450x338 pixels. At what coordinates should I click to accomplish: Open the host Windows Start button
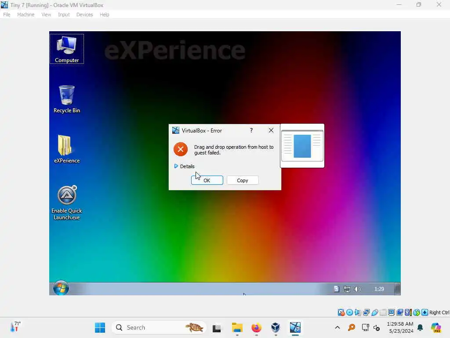click(x=100, y=327)
